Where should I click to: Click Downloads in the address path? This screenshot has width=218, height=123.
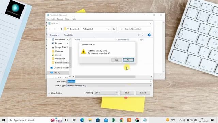click(75, 29)
